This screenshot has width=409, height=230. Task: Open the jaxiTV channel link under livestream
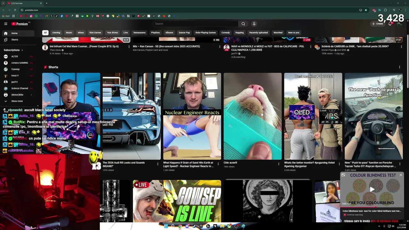coord(235,54)
